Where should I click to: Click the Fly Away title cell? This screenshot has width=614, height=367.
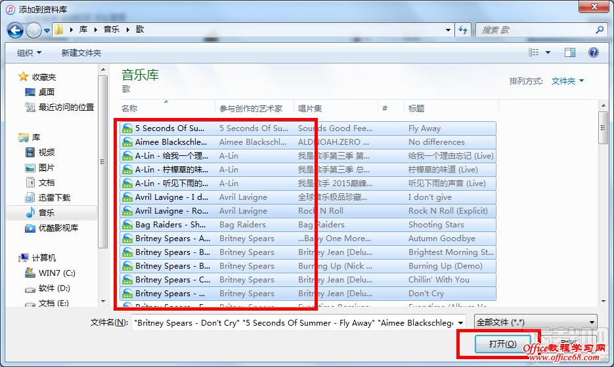pyautogui.click(x=424, y=128)
